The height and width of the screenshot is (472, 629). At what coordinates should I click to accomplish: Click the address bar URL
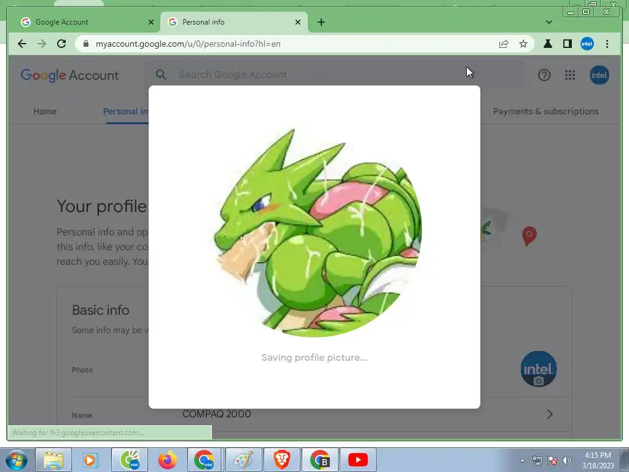pos(188,44)
